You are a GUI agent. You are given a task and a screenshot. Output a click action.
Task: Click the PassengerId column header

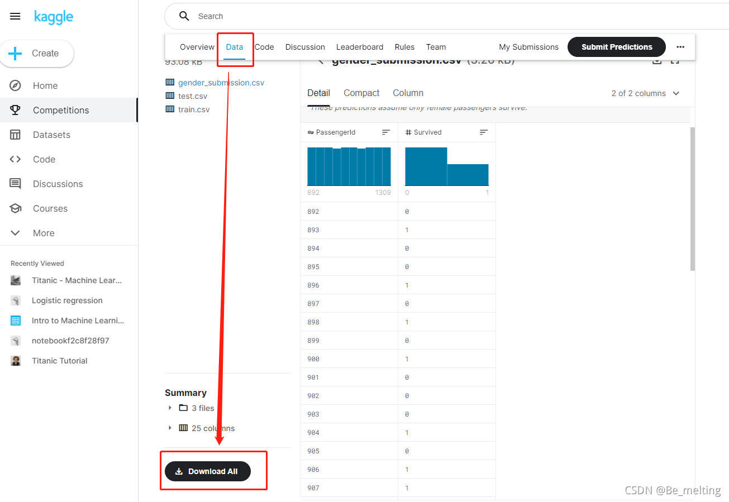[x=349, y=132]
